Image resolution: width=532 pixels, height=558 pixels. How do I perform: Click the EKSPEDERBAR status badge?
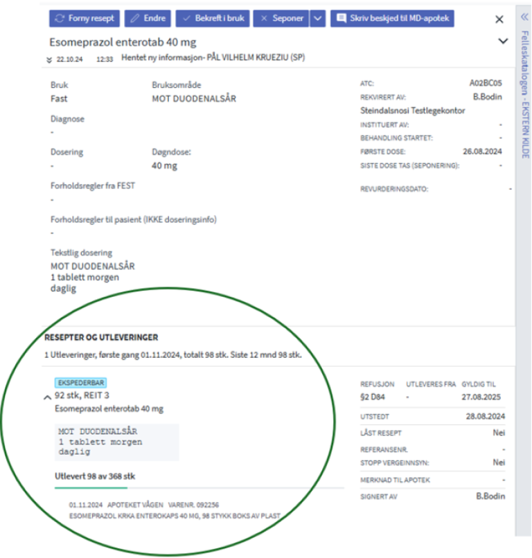tap(80, 382)
